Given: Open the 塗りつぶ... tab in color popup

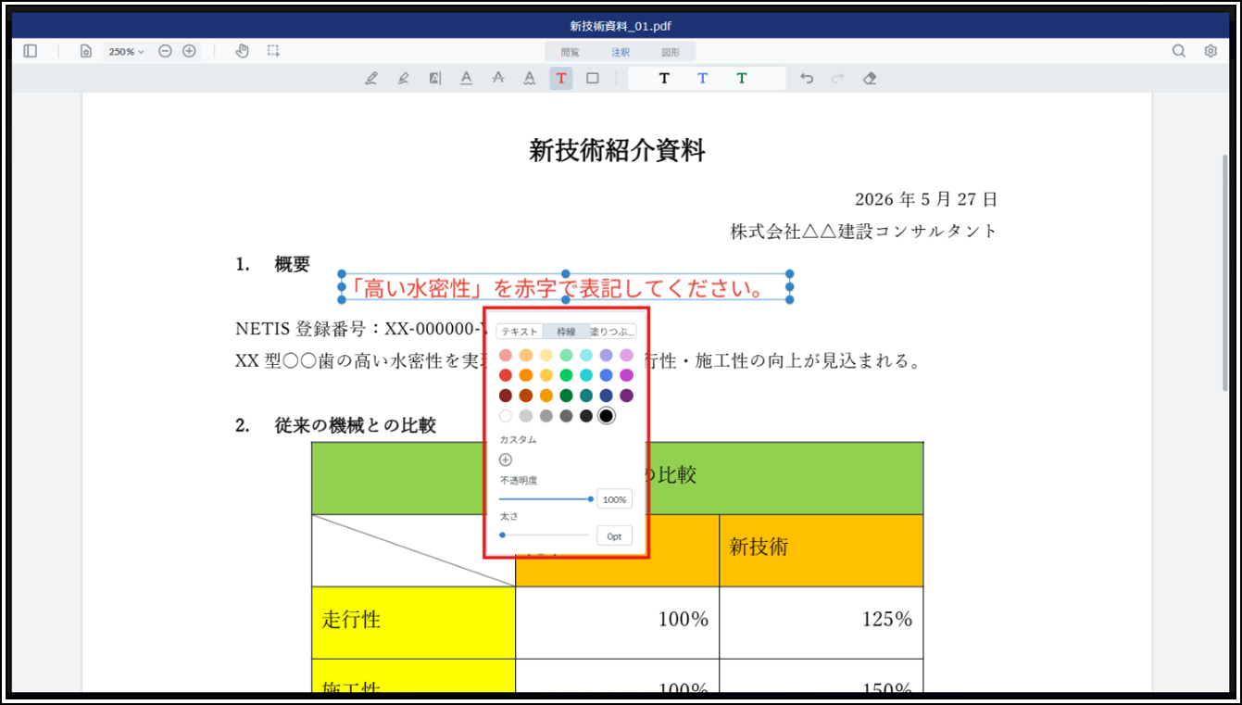Looking at the screenshot, I should [613, 332].
